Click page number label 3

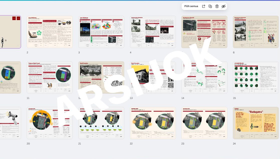79,53
